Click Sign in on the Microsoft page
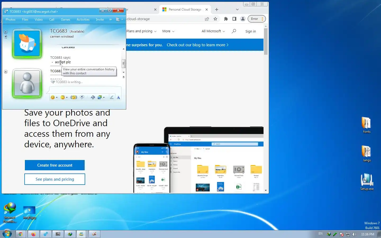Image resolution: width=381 pixels, height=238 pixels. click(x=251, y=31)
